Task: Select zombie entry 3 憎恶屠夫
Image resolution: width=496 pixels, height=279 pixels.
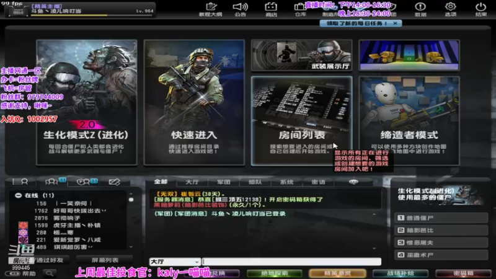Action: tap(441, 242)
